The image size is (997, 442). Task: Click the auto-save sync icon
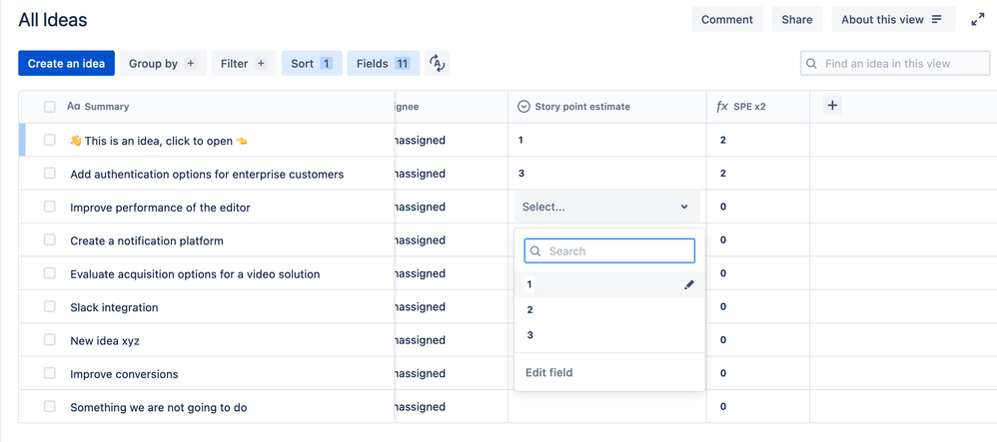click(x=437, y=64)
